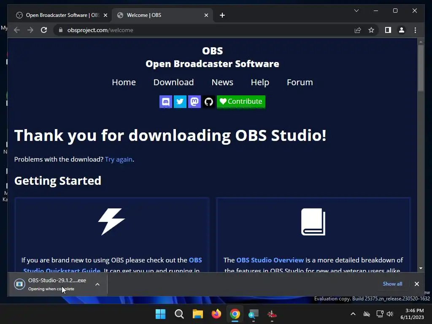Screen dimensions: 432x324
Task: Click Show all downloads
Action: 392,284
